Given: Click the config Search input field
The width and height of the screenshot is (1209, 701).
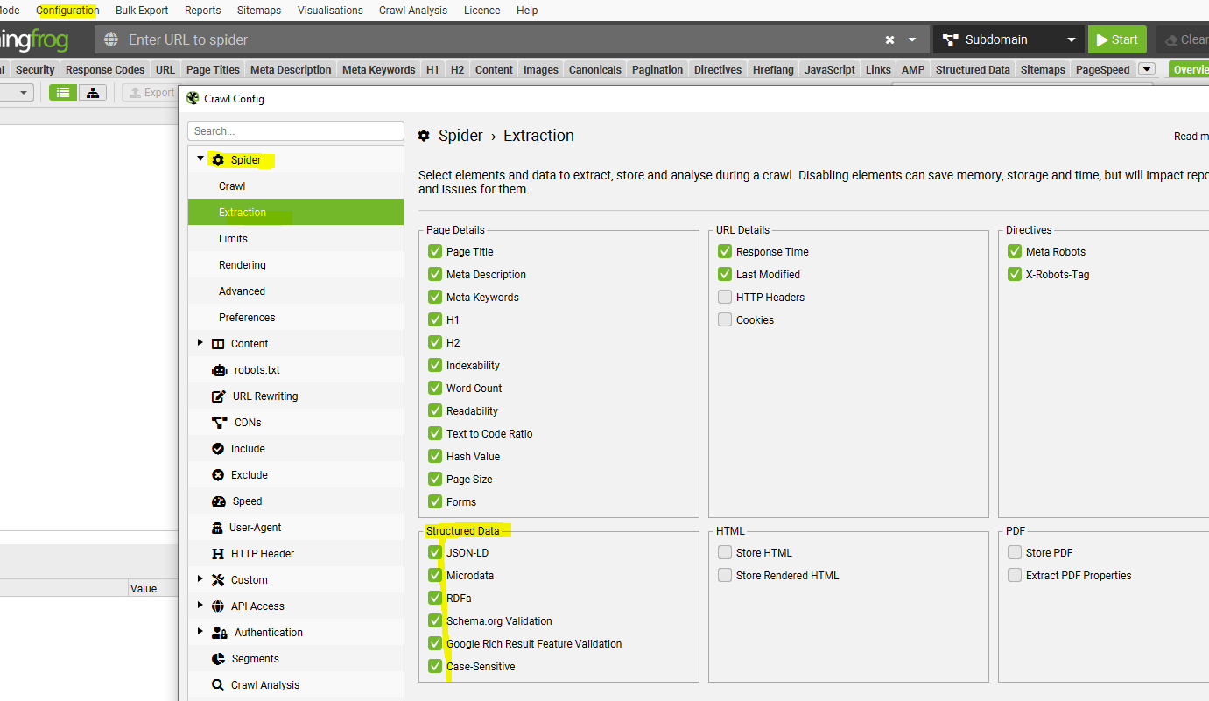Looking at the screenshot, I should (x=296, y=131).
